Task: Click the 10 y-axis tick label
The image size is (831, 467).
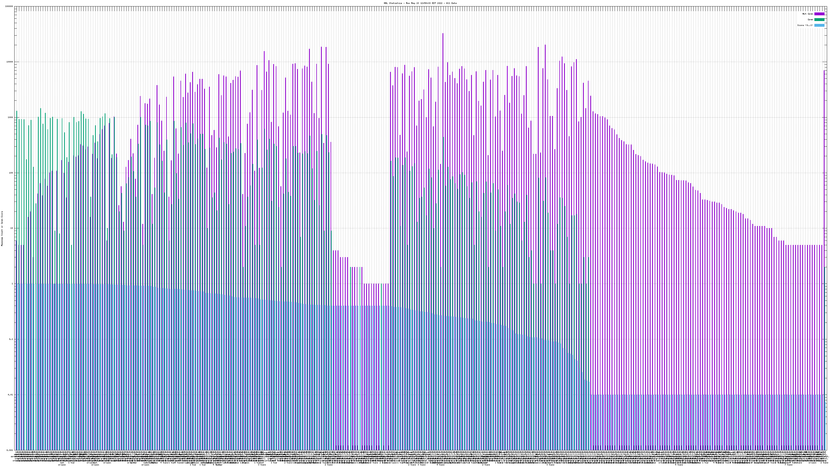Action: [12, 228]
